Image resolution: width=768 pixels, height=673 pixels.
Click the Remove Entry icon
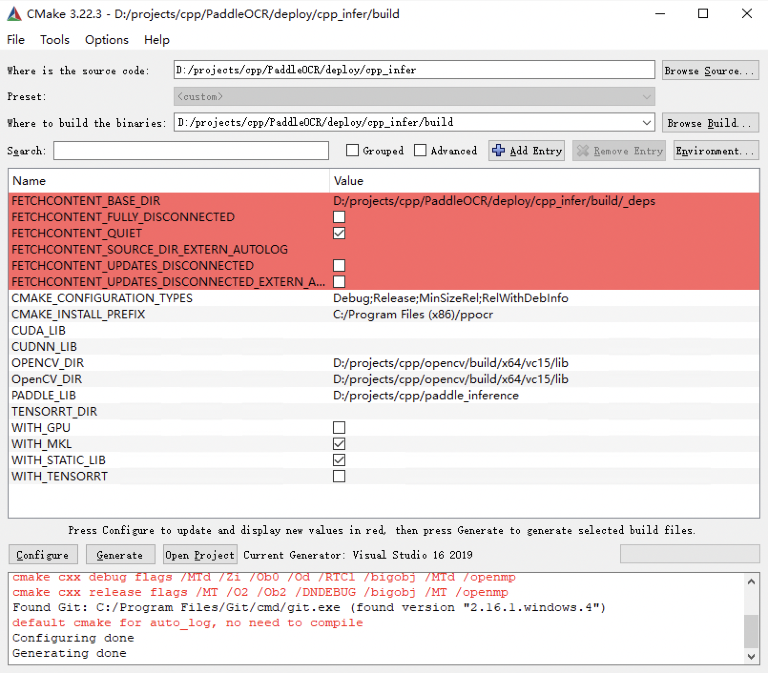(583, 151)
